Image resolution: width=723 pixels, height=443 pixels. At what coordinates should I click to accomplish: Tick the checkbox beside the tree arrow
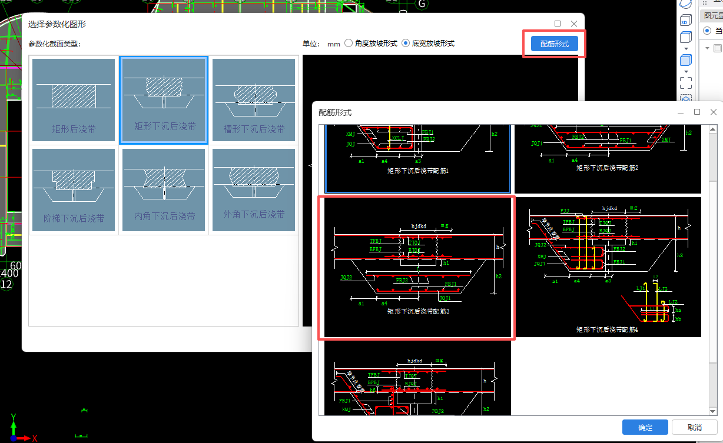717,48
